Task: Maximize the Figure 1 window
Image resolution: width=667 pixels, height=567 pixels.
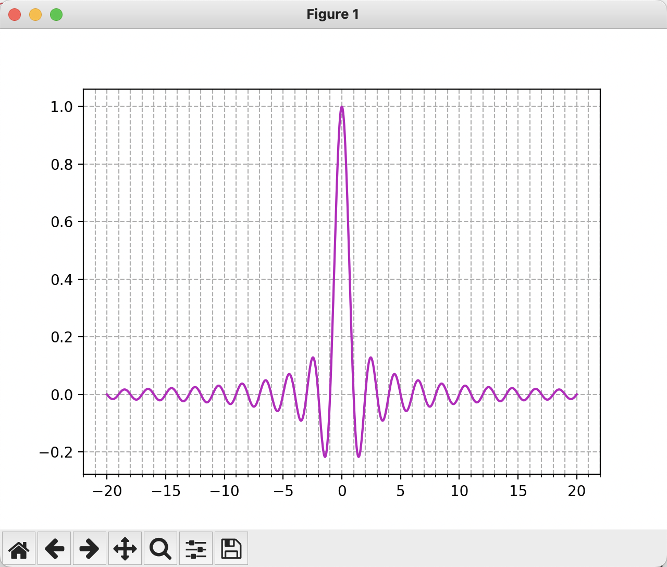Action: [56, 15]
